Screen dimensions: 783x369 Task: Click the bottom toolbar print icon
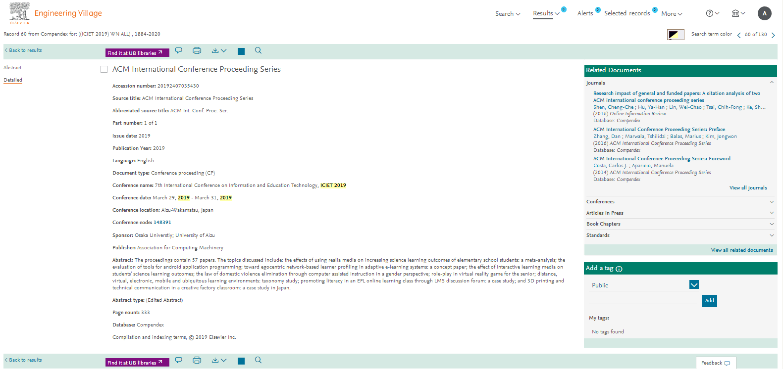[197, 360]
